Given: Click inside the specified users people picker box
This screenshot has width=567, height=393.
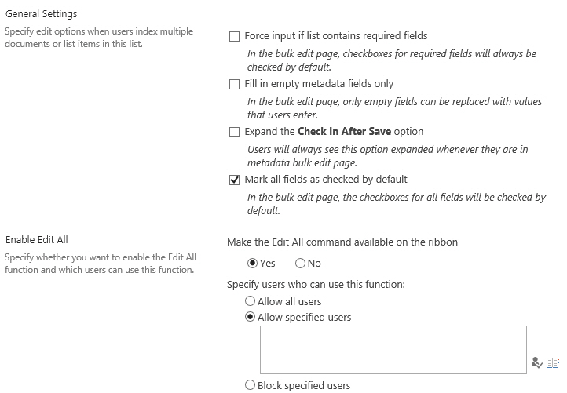Looking at the screenshot, I should click(x=393, y=350).
